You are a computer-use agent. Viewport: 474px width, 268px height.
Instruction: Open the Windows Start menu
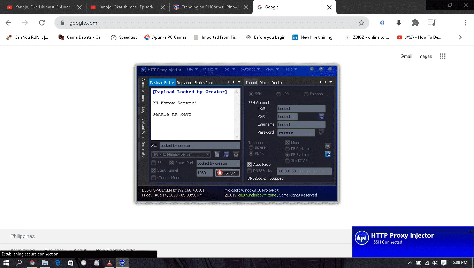click(7, 263)
